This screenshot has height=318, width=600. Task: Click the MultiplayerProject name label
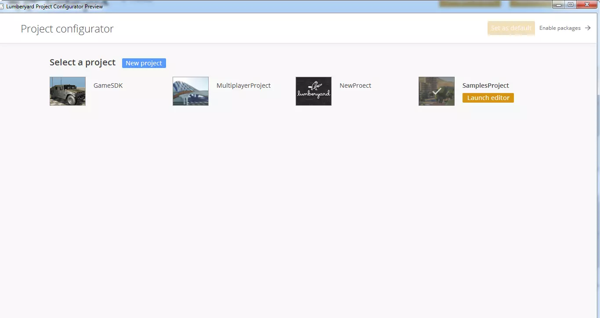(x=243, y=86)
